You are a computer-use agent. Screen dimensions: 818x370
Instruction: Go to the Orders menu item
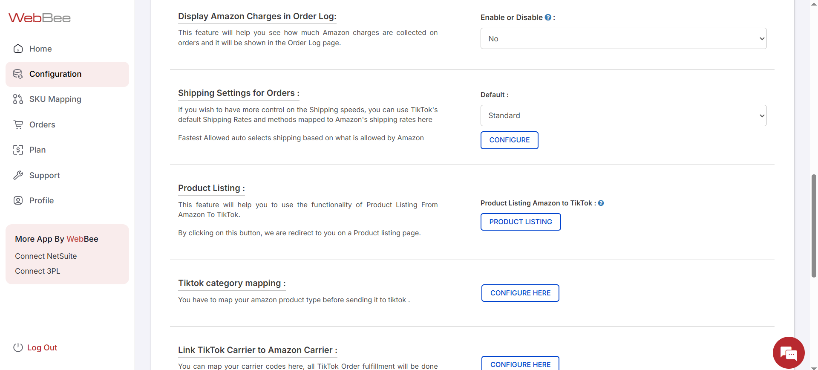[x=42, y=124]
